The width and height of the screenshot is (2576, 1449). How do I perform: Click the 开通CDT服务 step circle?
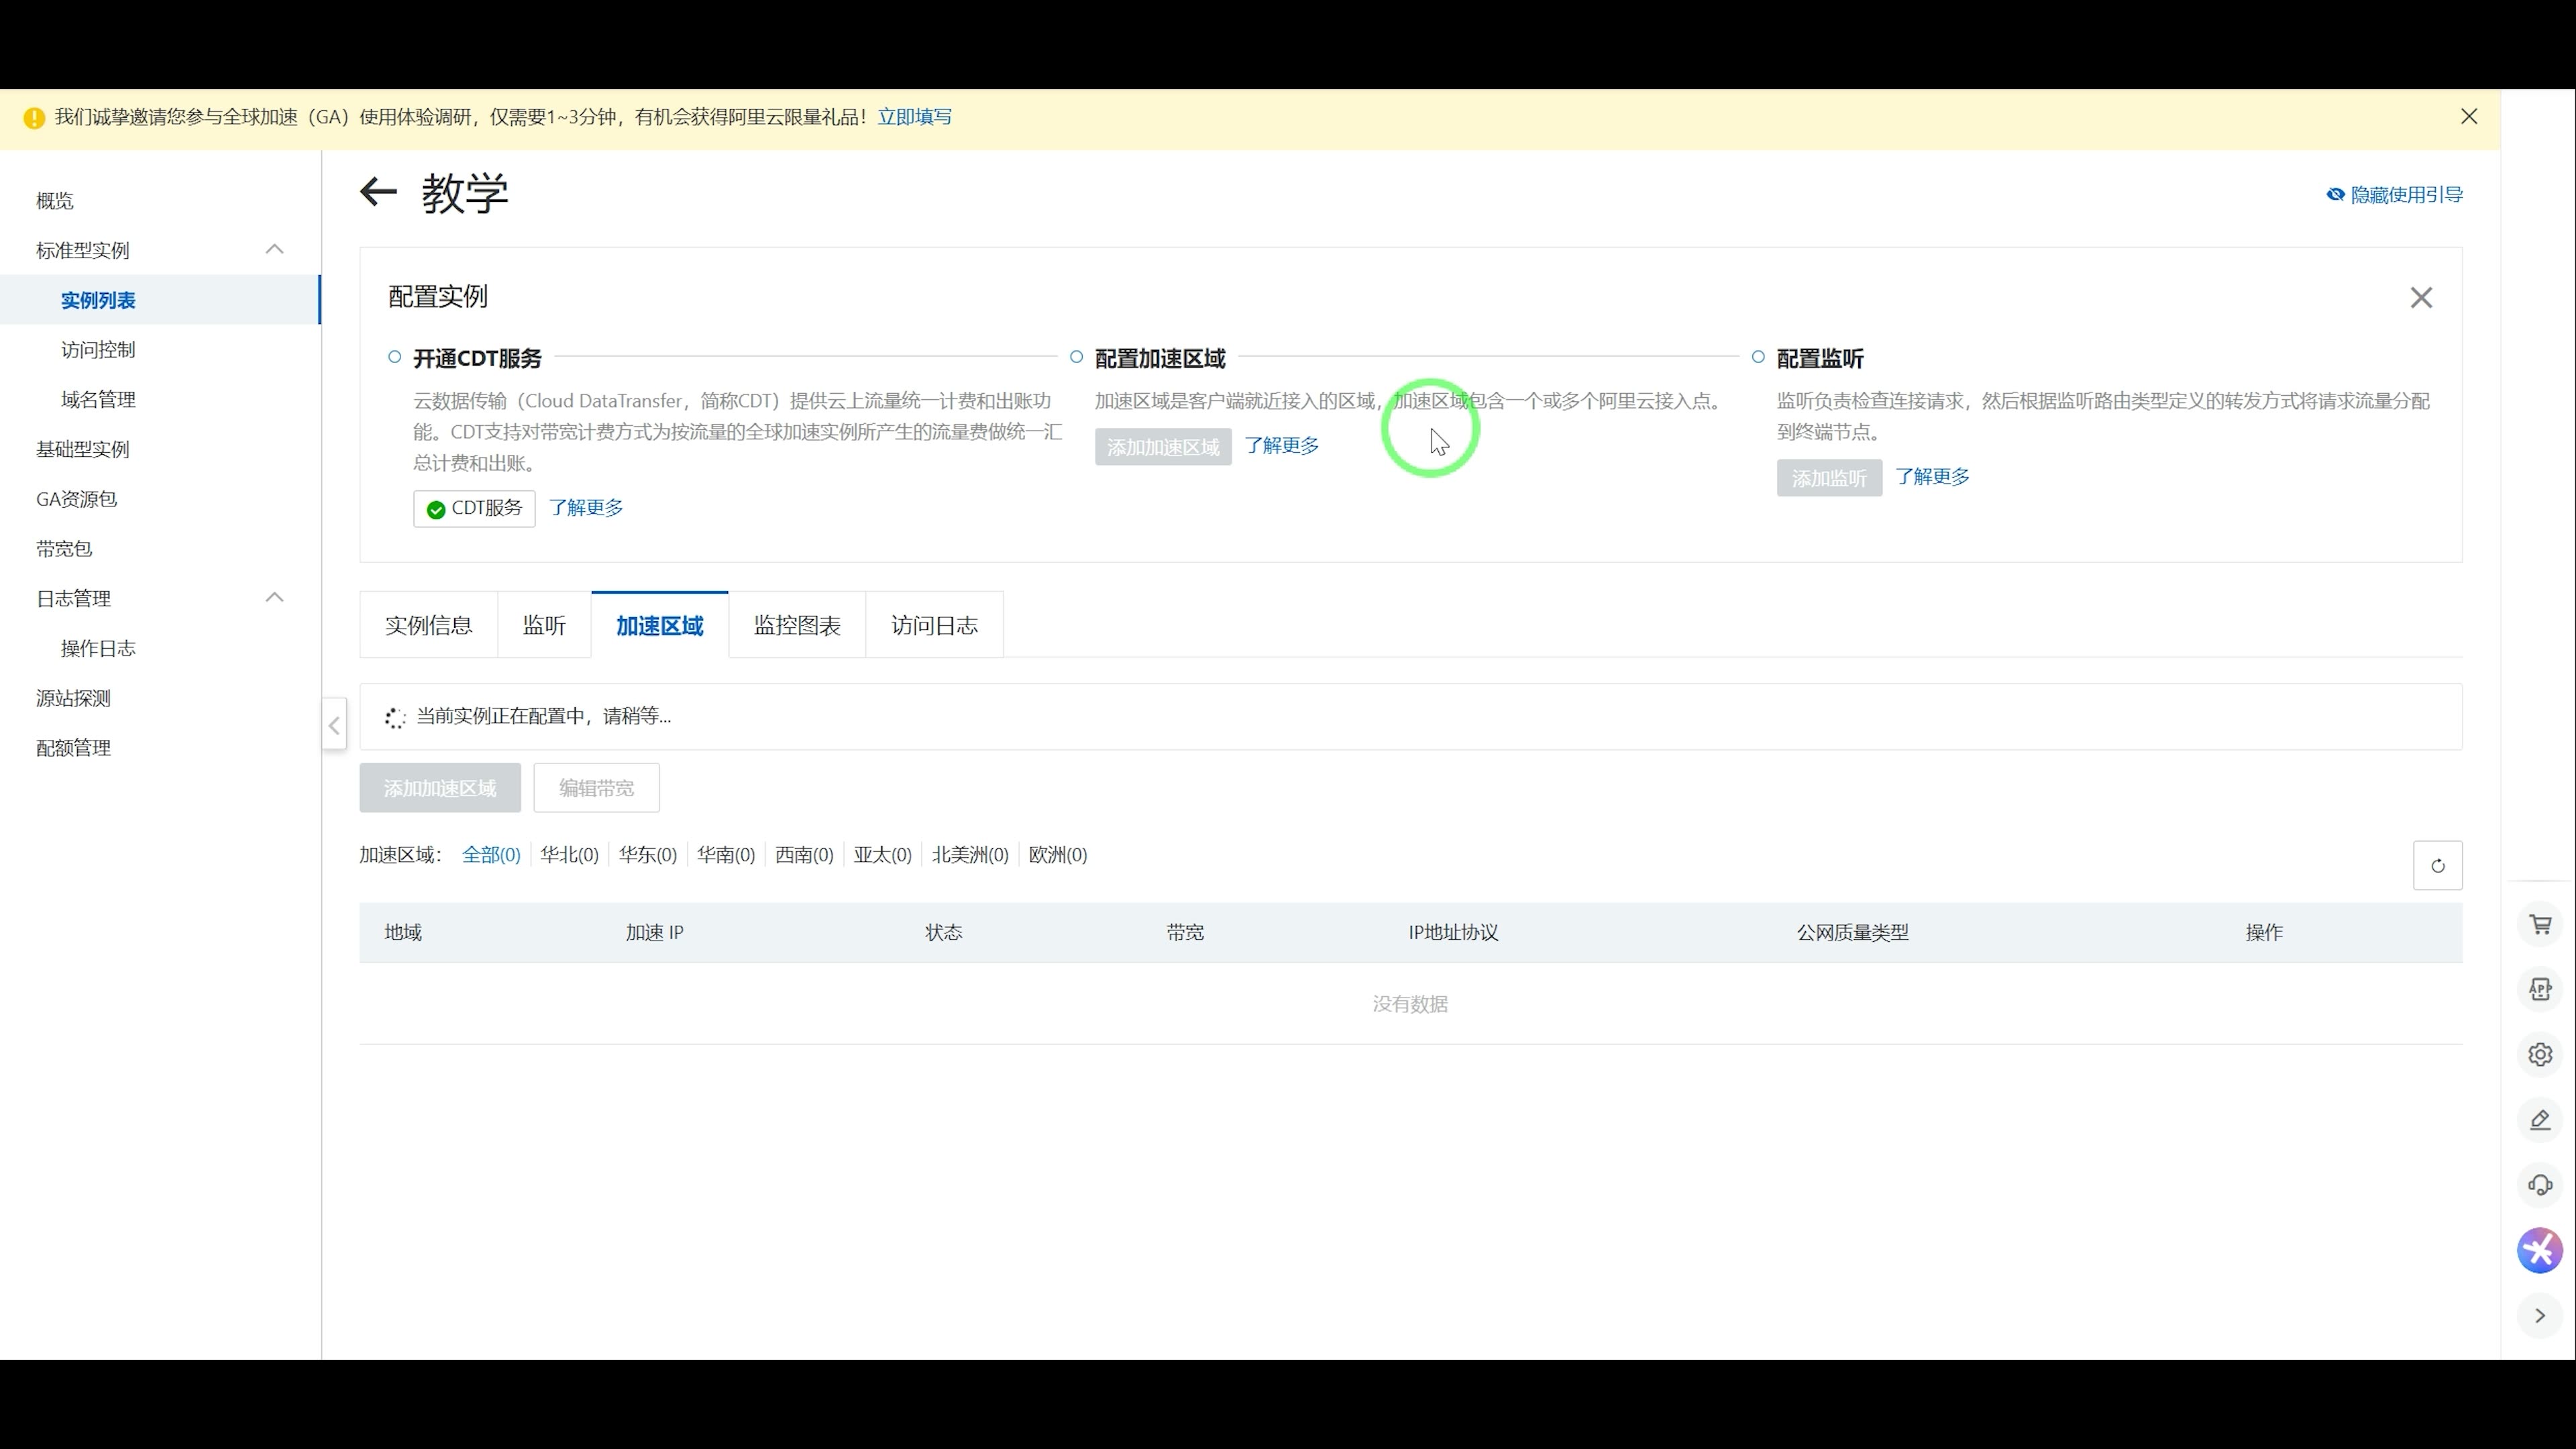tap(395, 357)
